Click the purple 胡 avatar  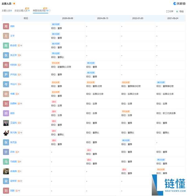tap(6, 113)
